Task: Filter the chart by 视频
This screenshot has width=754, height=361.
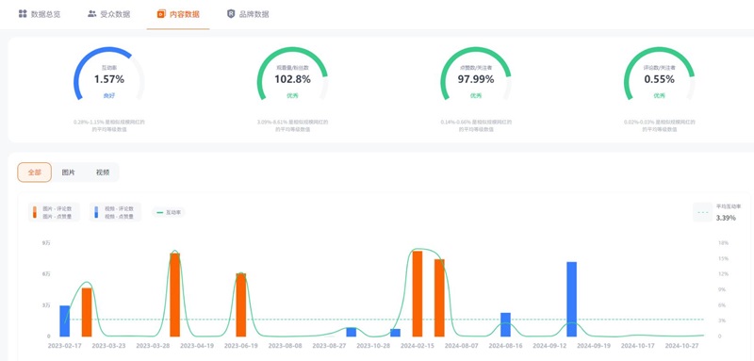Action: click(103, 172)
